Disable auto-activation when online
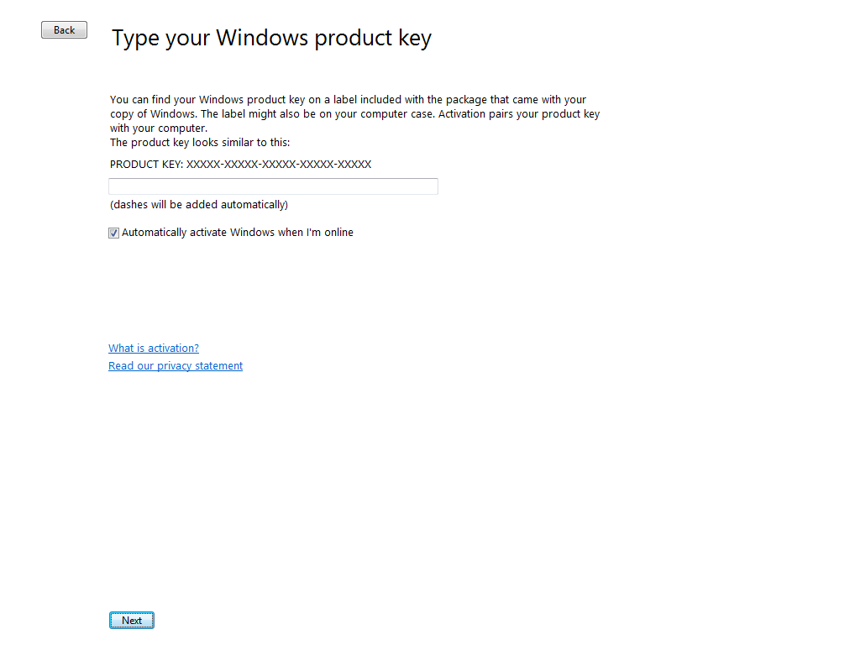Image resolution: width=860 pixels, height=645 pixels. [x=114, y=233]
